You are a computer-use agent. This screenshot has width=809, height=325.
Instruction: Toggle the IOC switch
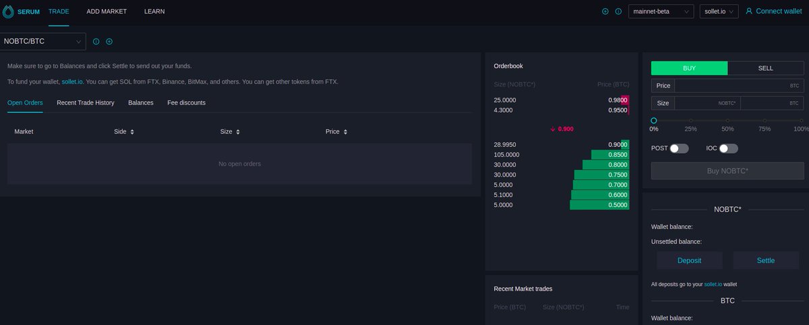pos(729,148)
